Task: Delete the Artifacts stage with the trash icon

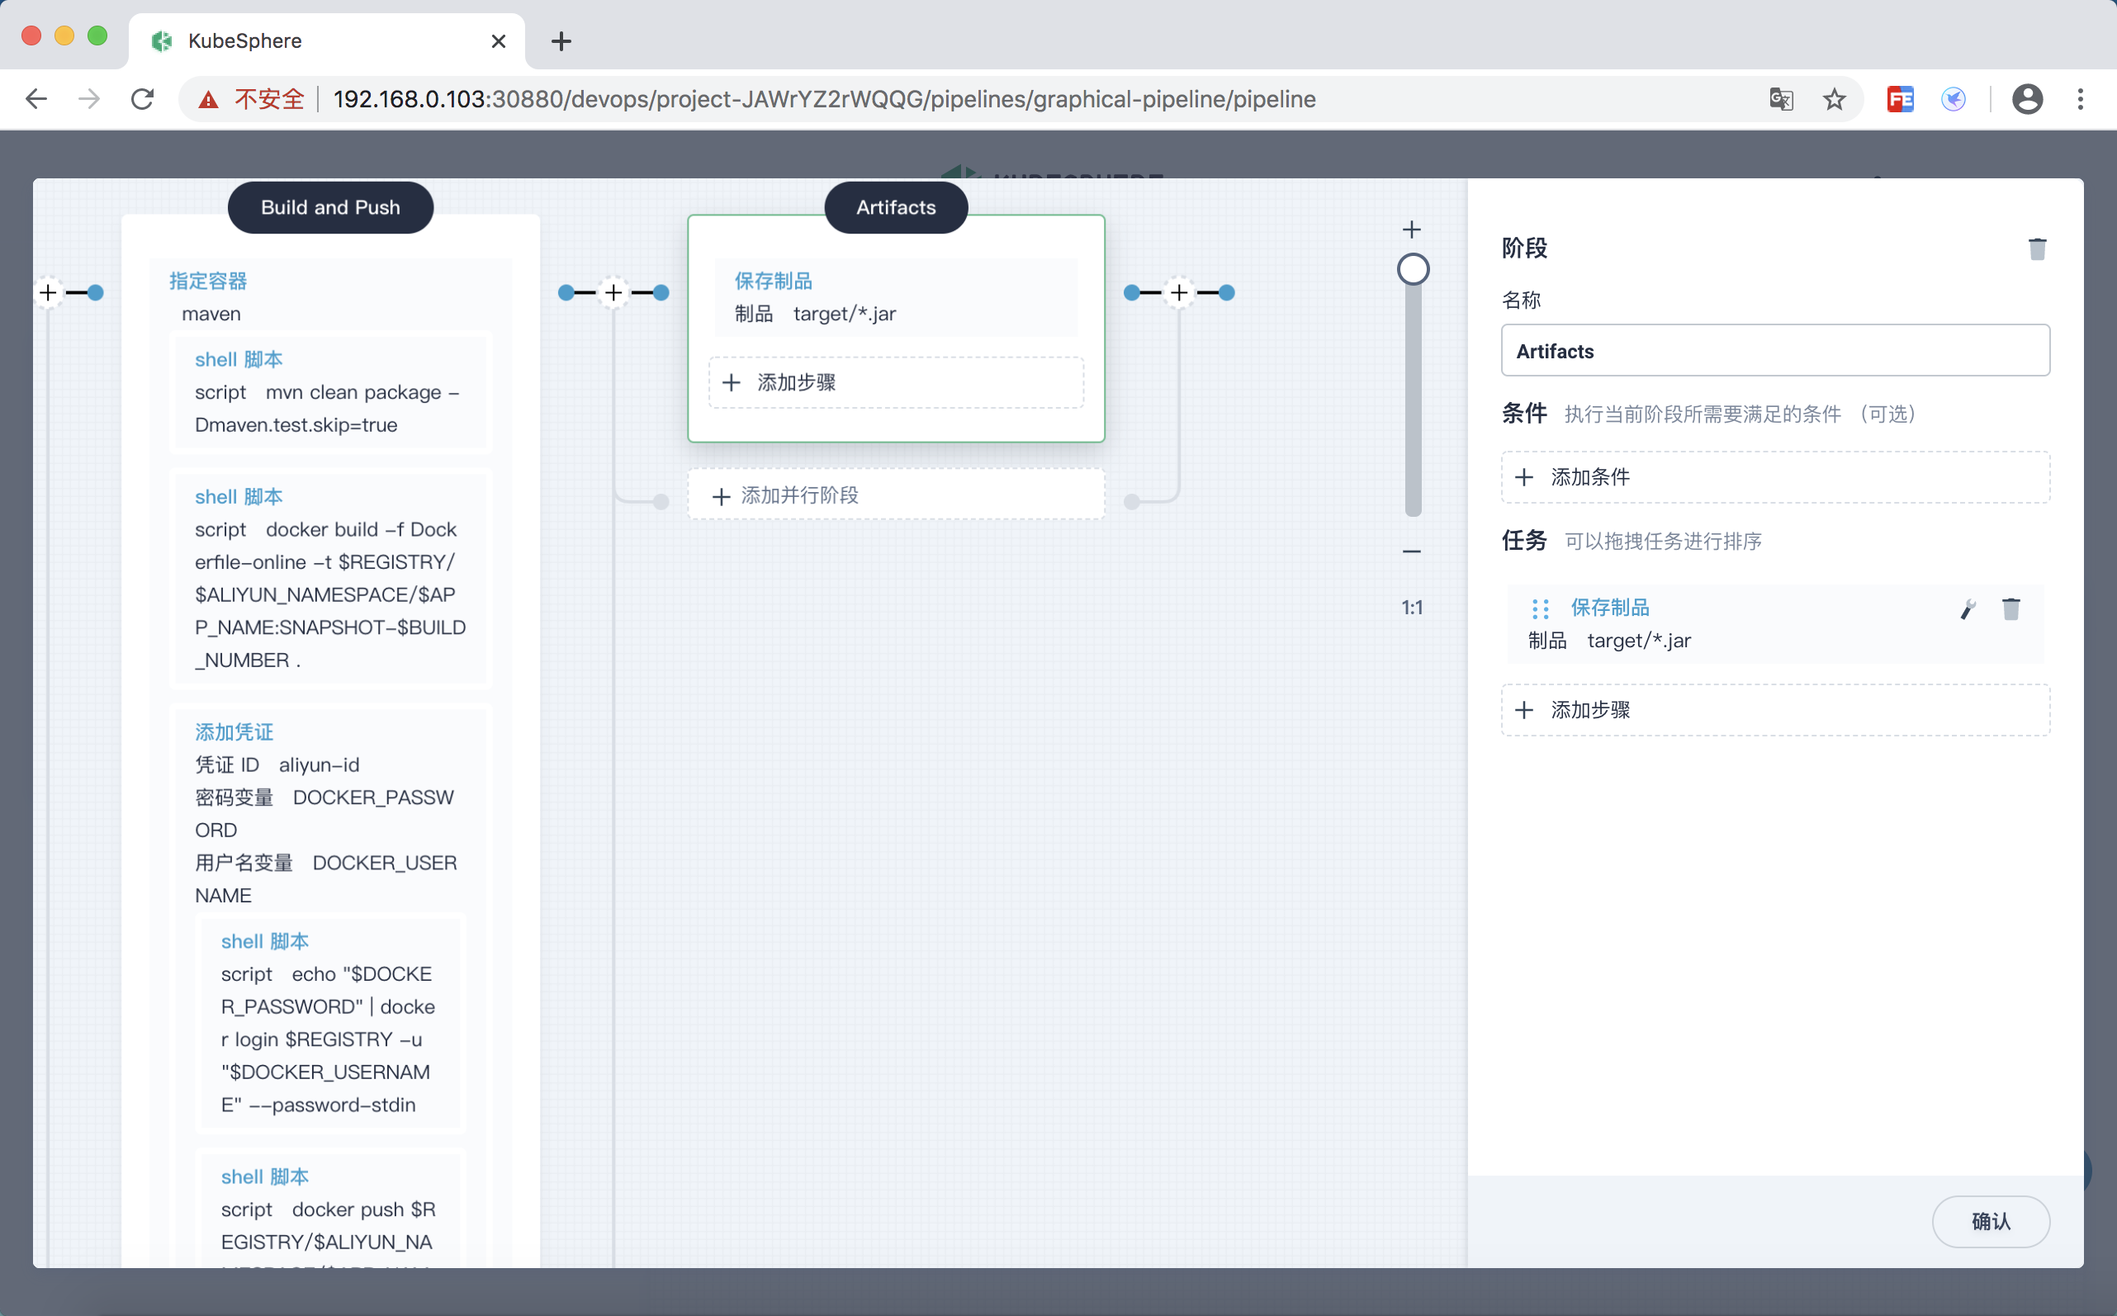Action: click(x=2037, y=249)
